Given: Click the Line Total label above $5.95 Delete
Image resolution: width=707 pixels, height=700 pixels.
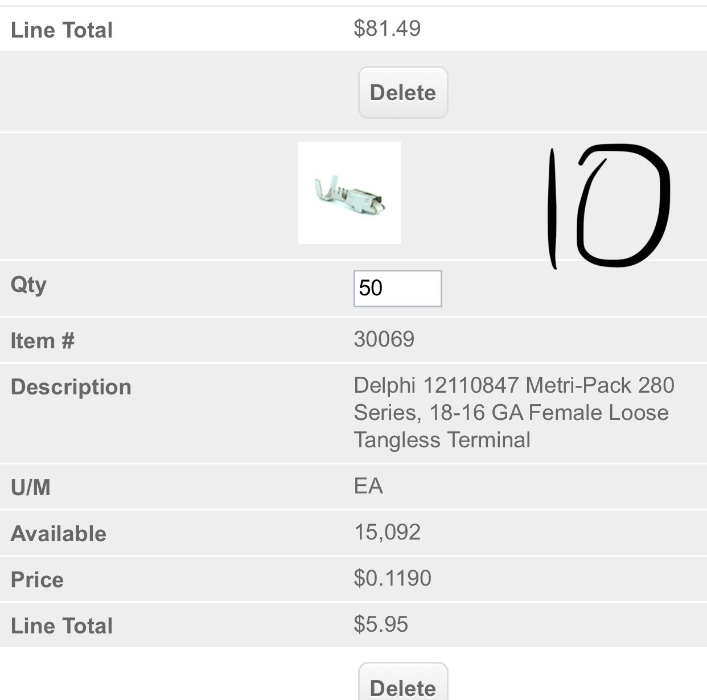Looking at the screenshot, I should coord(62,626).
